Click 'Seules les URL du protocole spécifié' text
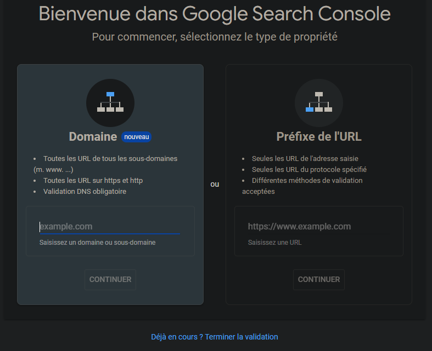This screenshot has height=351, width=432. 309,170
